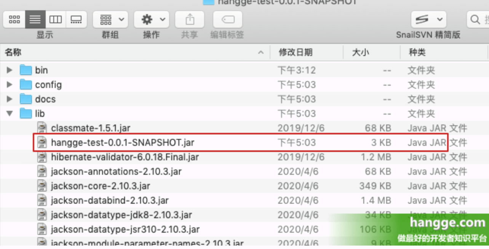The height and width of the screenshot is (249, 489).
Task: Open gallery view mode
Action: point(76,19)
